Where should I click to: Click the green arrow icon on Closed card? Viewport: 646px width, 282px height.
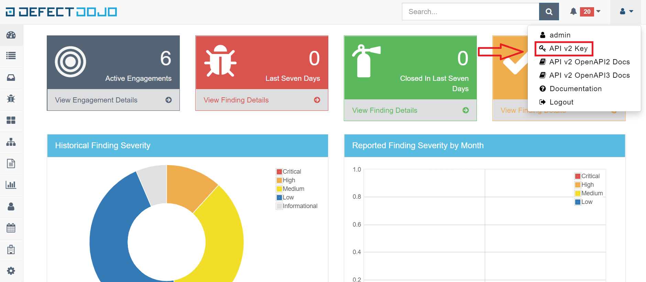[466, 110]
